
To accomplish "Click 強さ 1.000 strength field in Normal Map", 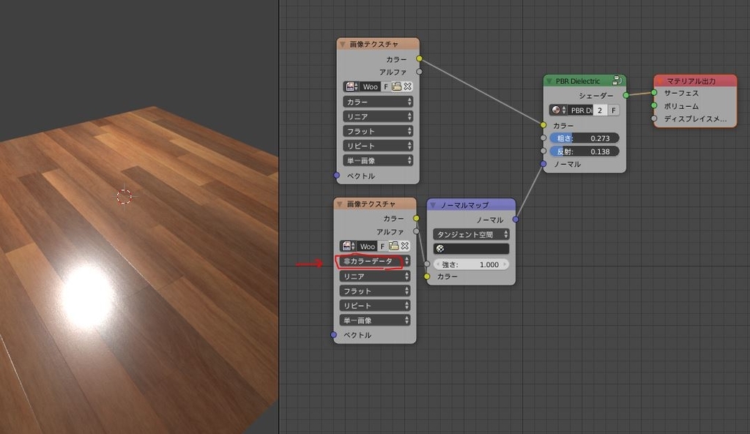I will tap(471, 264).
